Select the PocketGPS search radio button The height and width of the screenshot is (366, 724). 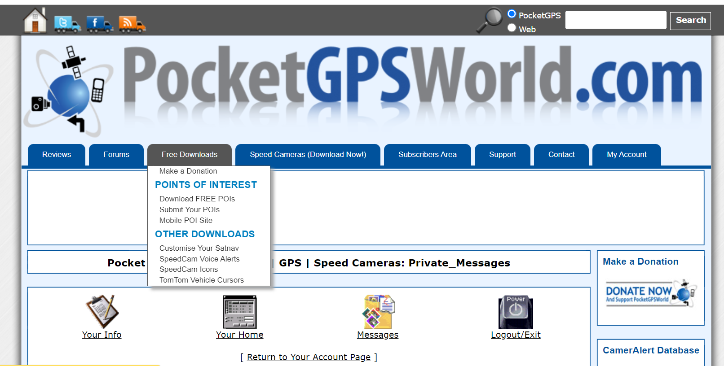[512, 14]
